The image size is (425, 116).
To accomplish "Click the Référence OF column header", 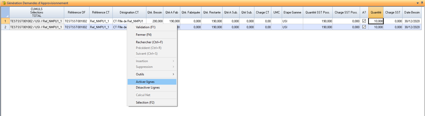I will click(76, 12).
